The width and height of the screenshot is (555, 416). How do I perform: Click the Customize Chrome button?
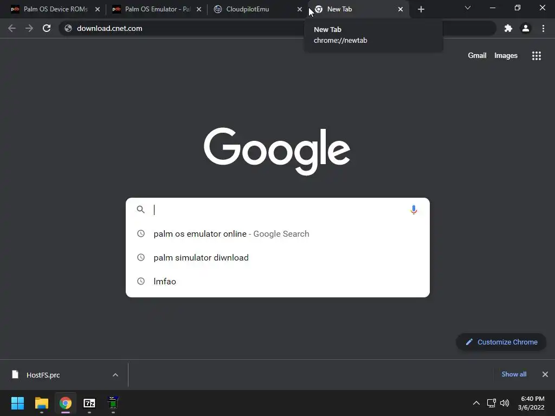pyautogui.click(x=501, y=342)
